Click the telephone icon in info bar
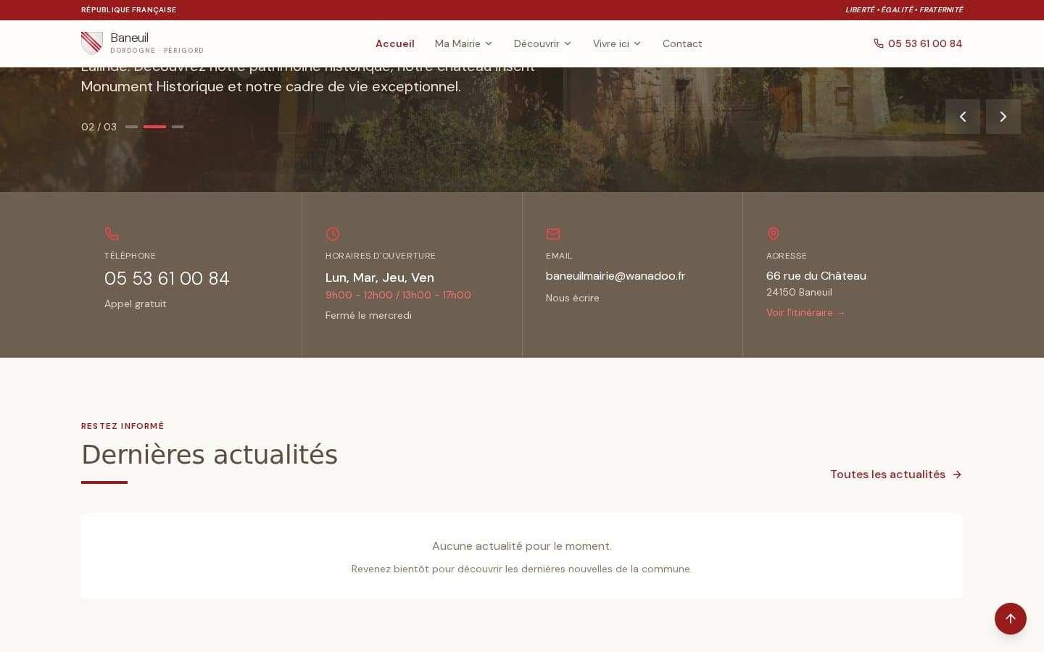Viewport: 1044px width, 652px height. coord(112,234)
